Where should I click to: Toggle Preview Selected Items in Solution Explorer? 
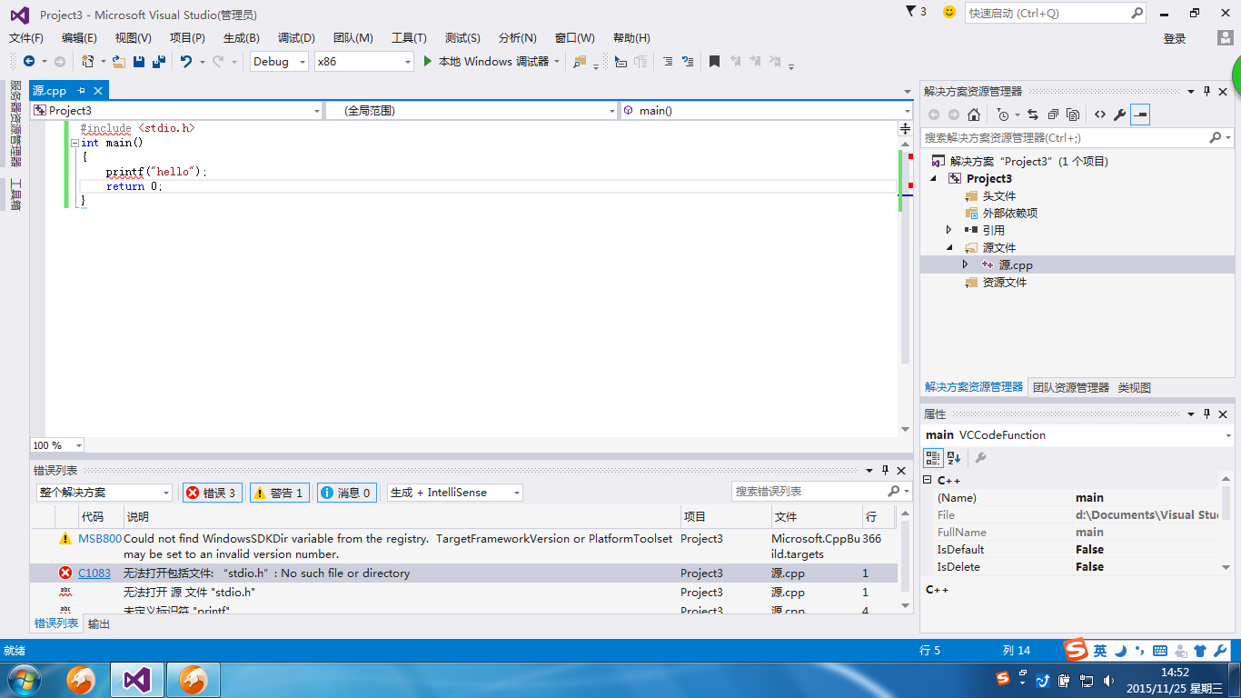tap(1141, 115)
